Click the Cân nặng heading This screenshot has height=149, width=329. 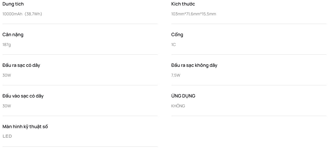pyautogui.click(x=13, y=35)
